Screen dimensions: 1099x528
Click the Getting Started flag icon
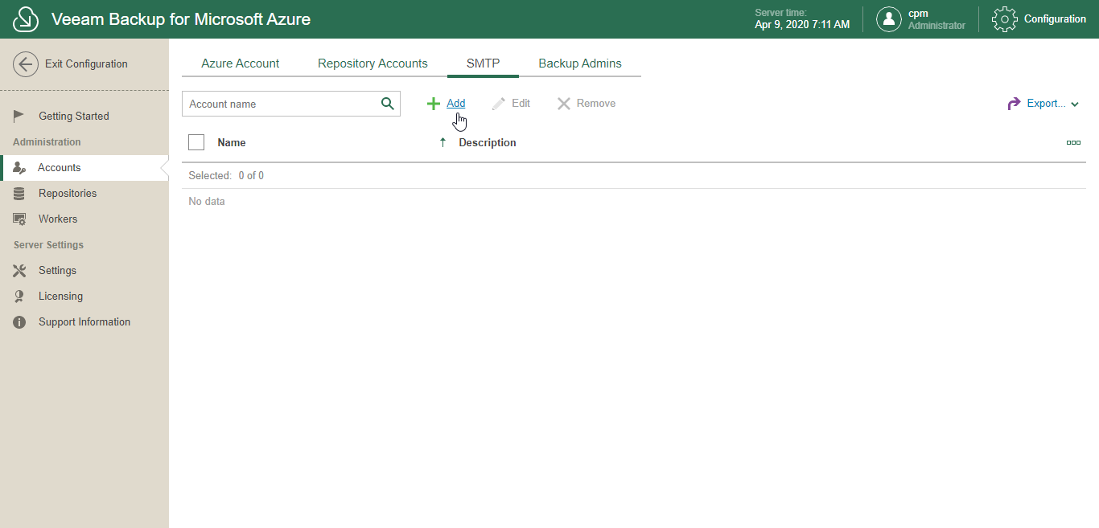[x=19, y=116]
